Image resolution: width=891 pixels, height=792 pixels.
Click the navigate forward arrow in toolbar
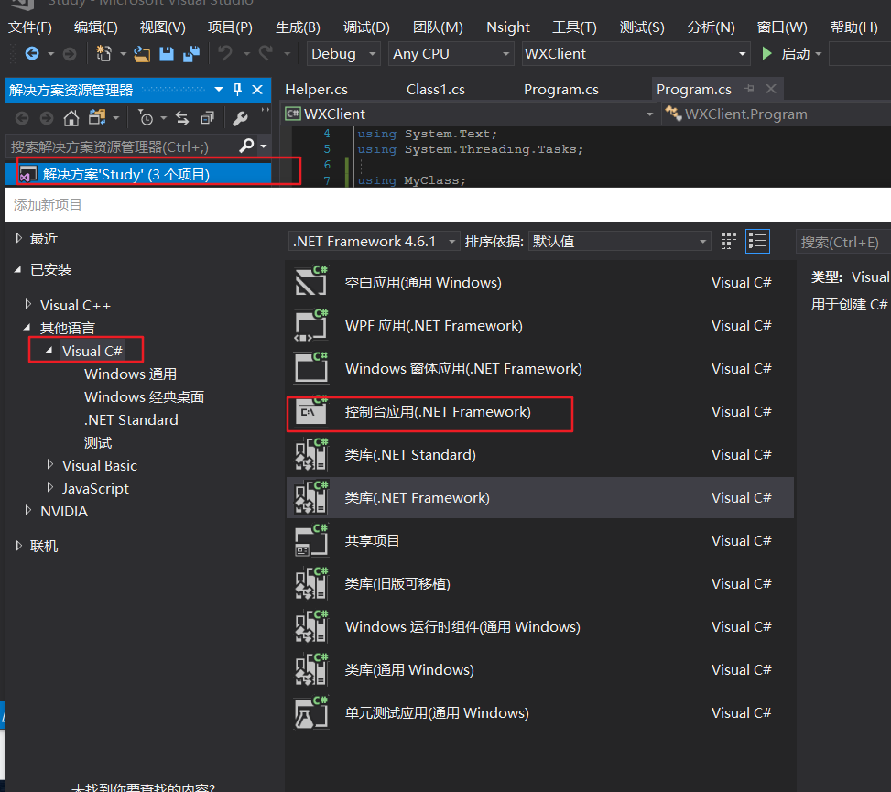[70, 54]
